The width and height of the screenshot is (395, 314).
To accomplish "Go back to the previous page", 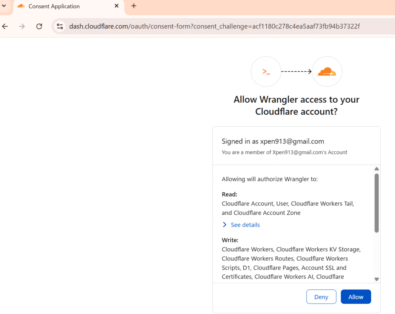I will 5,26.
